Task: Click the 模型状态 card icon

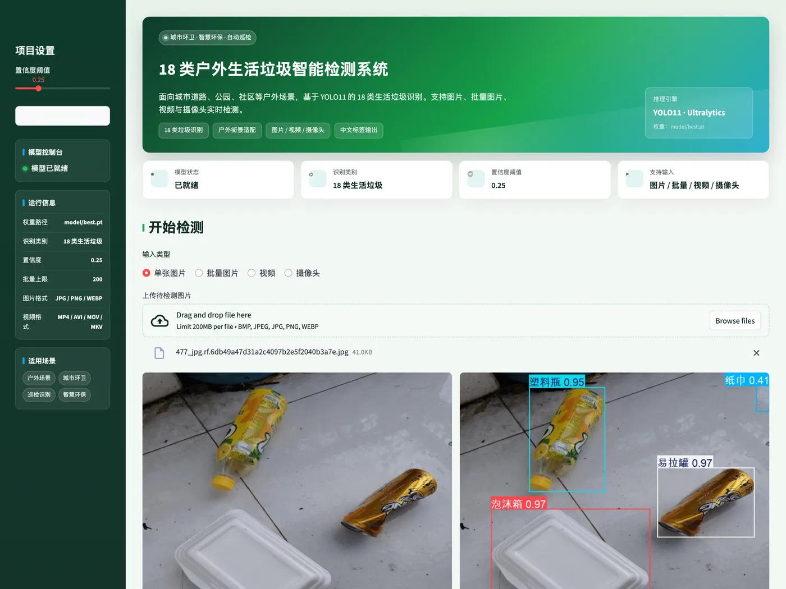Action: pyautogui.click(x=159, y=178)
